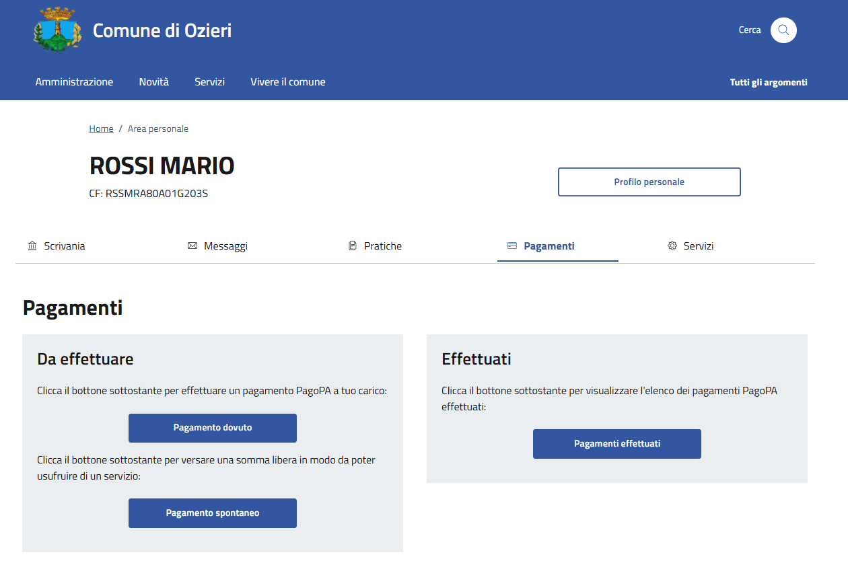Click the Pagamenti credit card icon

[x=512, y=246]
